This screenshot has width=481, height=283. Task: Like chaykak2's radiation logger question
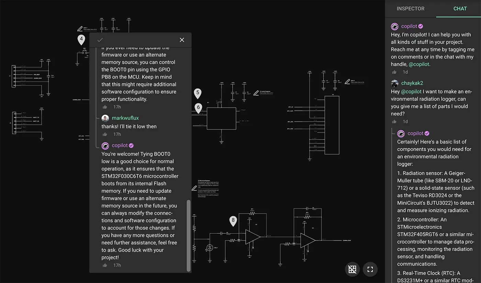tap(394, 121)
